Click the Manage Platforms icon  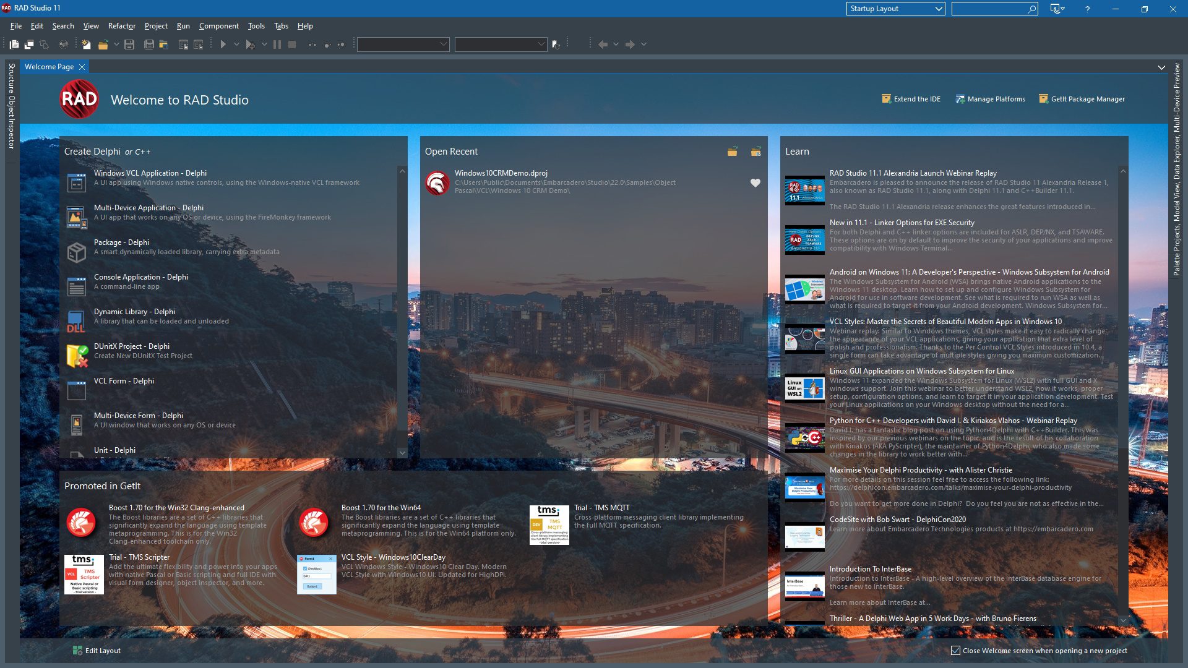960,99
